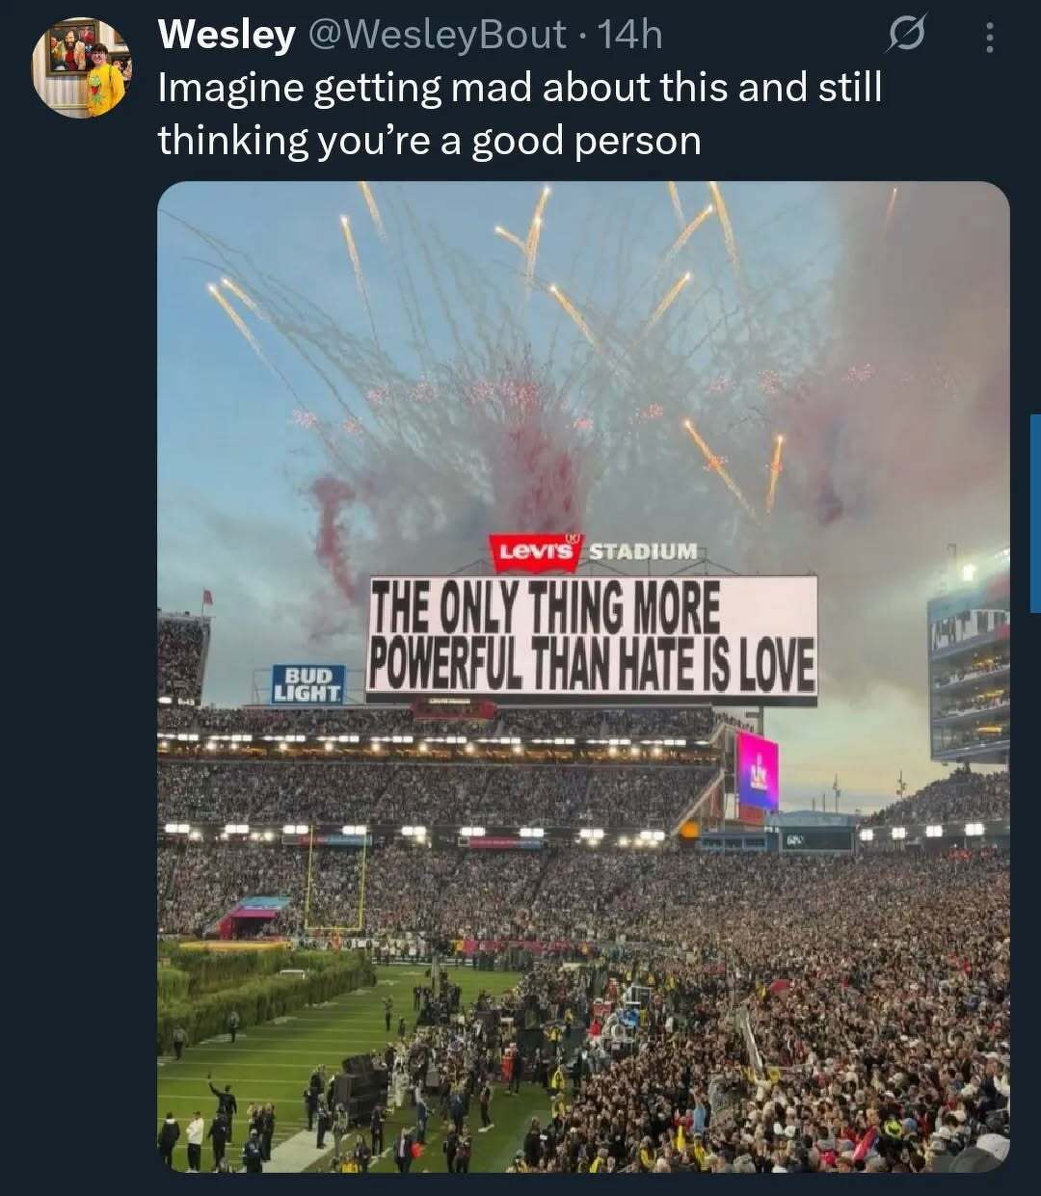Click the 14h timestamp

pos(627,35)
